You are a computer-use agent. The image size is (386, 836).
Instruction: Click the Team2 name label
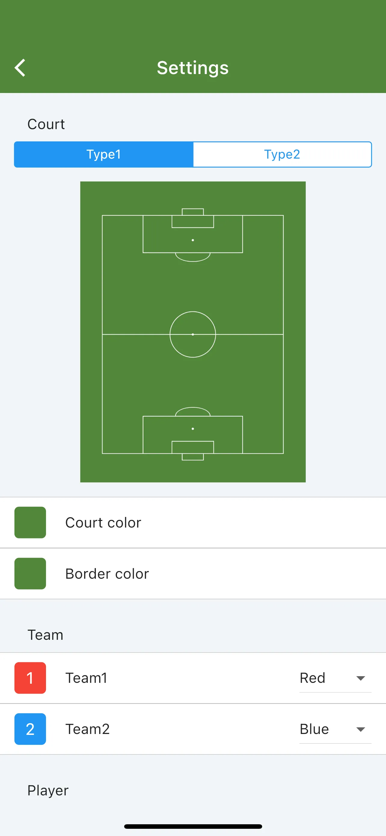pyautogui.click(x=87, y=729)
